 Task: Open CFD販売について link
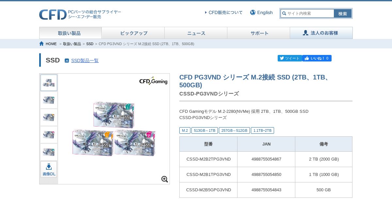224,12
